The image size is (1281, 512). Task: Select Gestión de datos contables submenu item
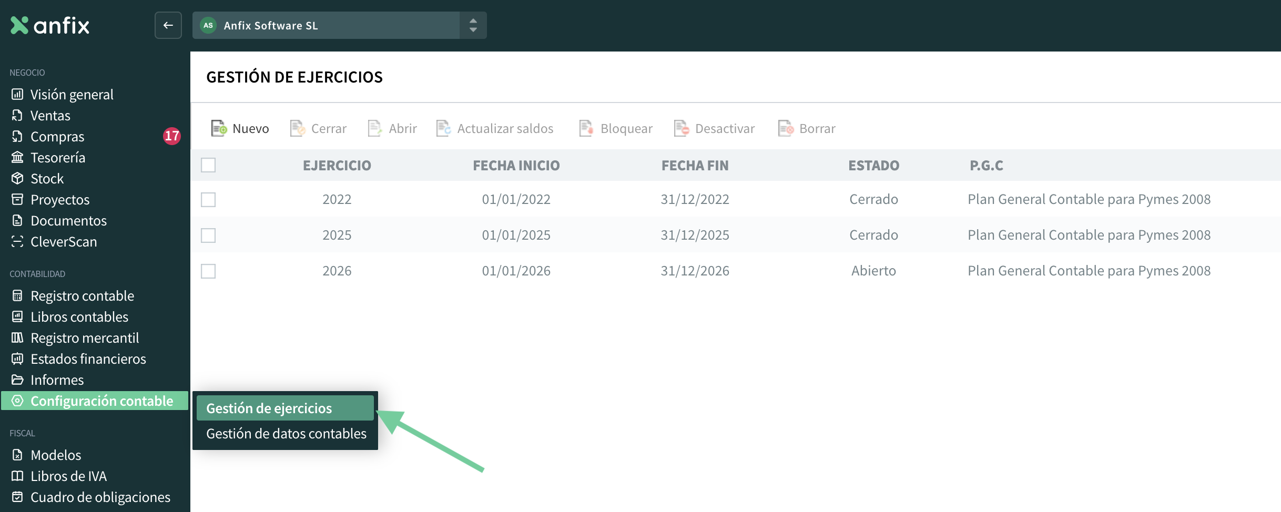pyautogui.click(x=286, y=434)
